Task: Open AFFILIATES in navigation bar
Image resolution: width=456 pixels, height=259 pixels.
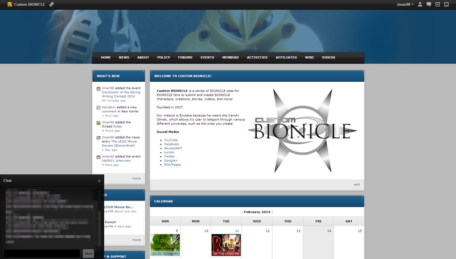Action: (x=286, y=57)
